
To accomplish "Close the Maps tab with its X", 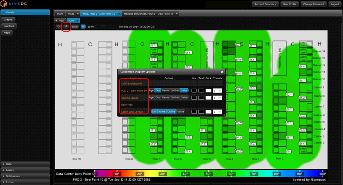I will pos(78,14).
